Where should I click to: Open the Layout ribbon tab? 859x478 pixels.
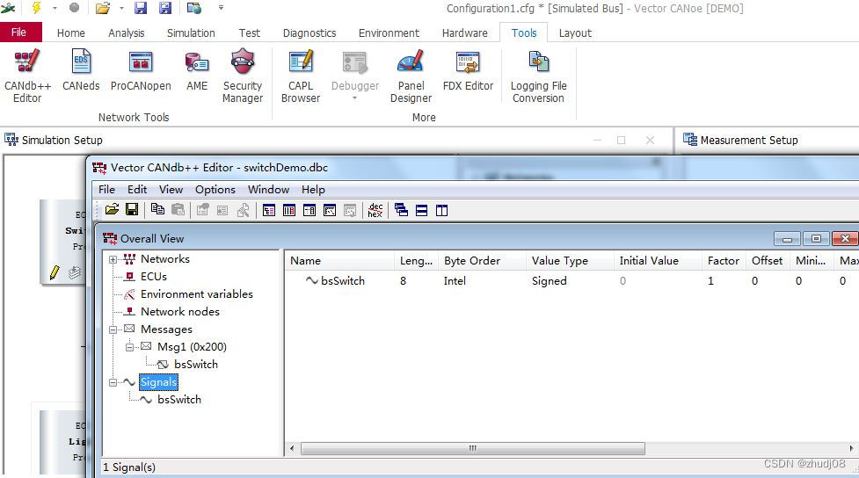(575, 33)
